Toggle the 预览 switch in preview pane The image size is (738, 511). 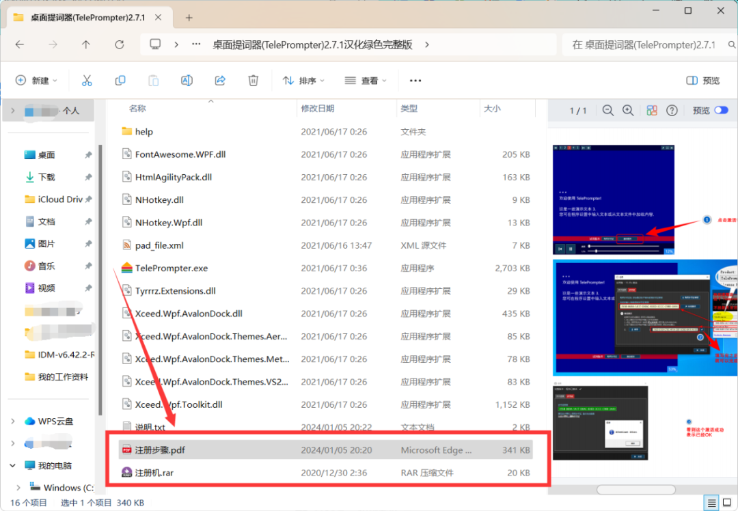[721, 111]
